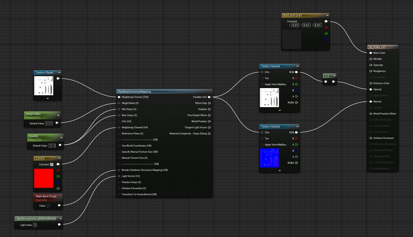413x237 pixels.
Task: Click the Height Ratio Default Value field
Action: [x=49, y=123]
